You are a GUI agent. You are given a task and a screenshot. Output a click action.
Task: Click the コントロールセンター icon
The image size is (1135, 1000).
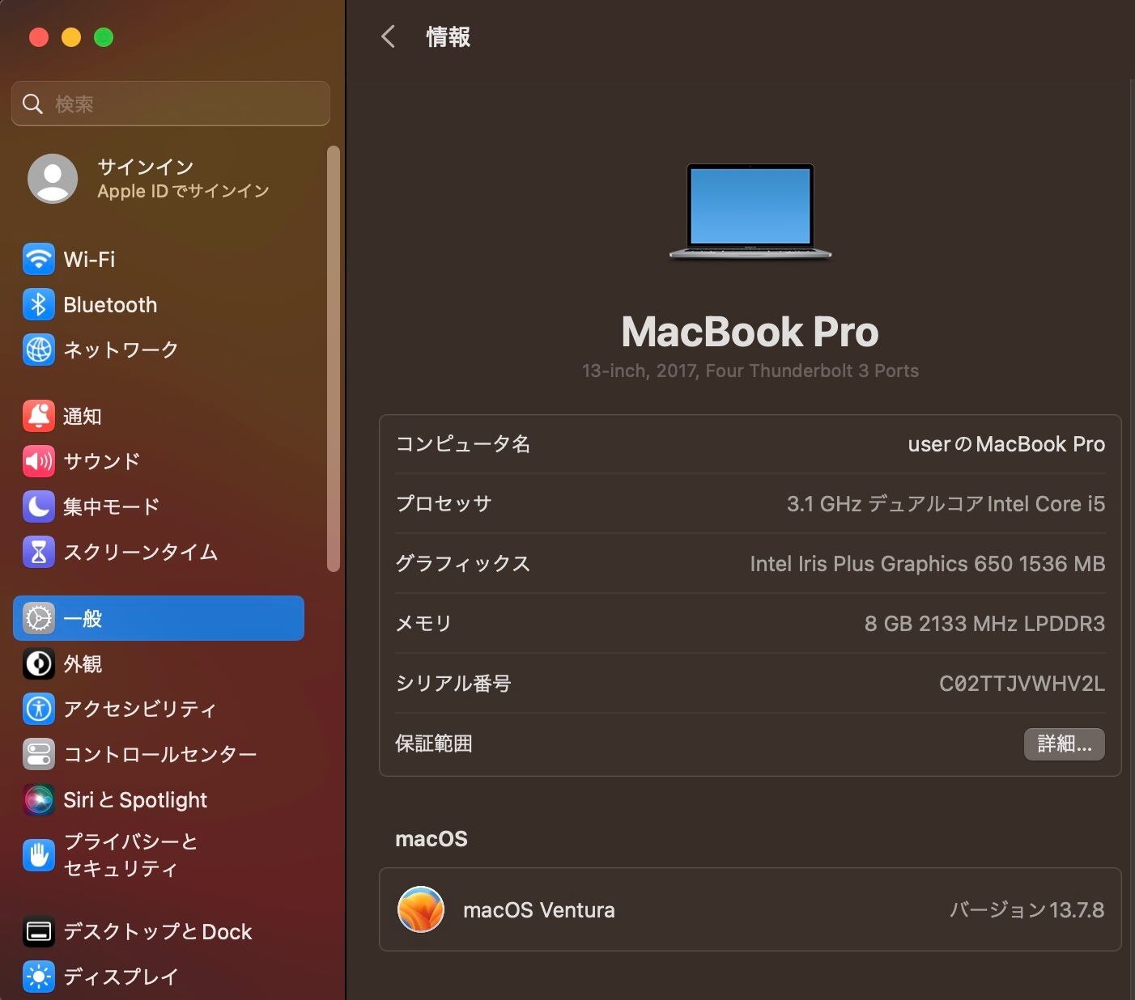click(x=39, y=754)
